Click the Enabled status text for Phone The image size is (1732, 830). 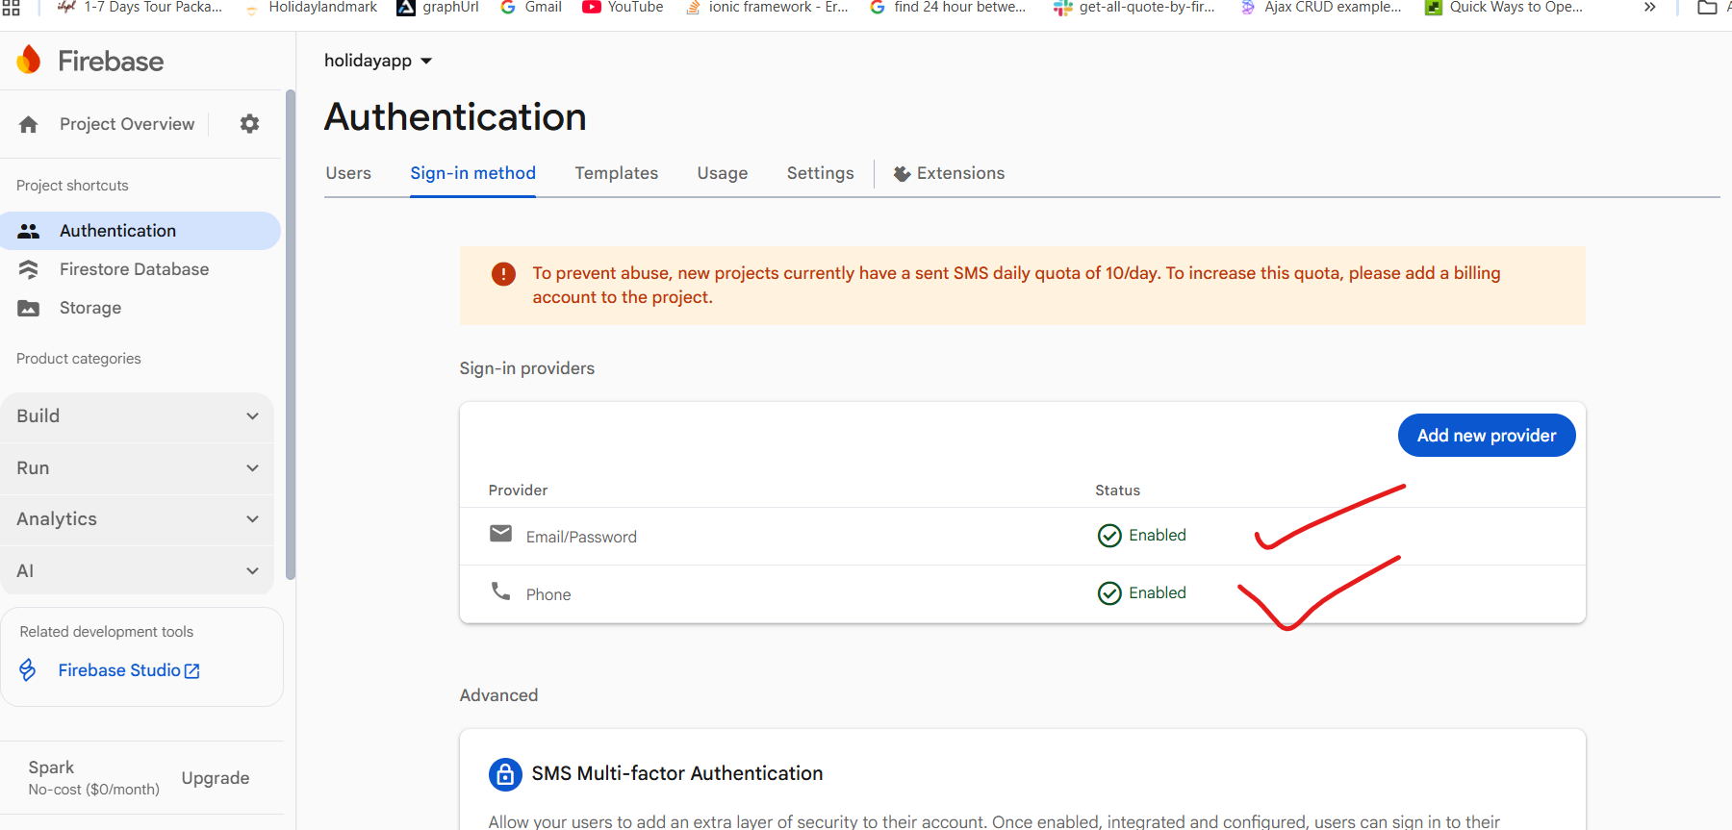(1158, 593)
